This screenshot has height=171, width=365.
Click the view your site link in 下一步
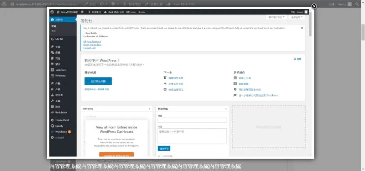point(176,90)
